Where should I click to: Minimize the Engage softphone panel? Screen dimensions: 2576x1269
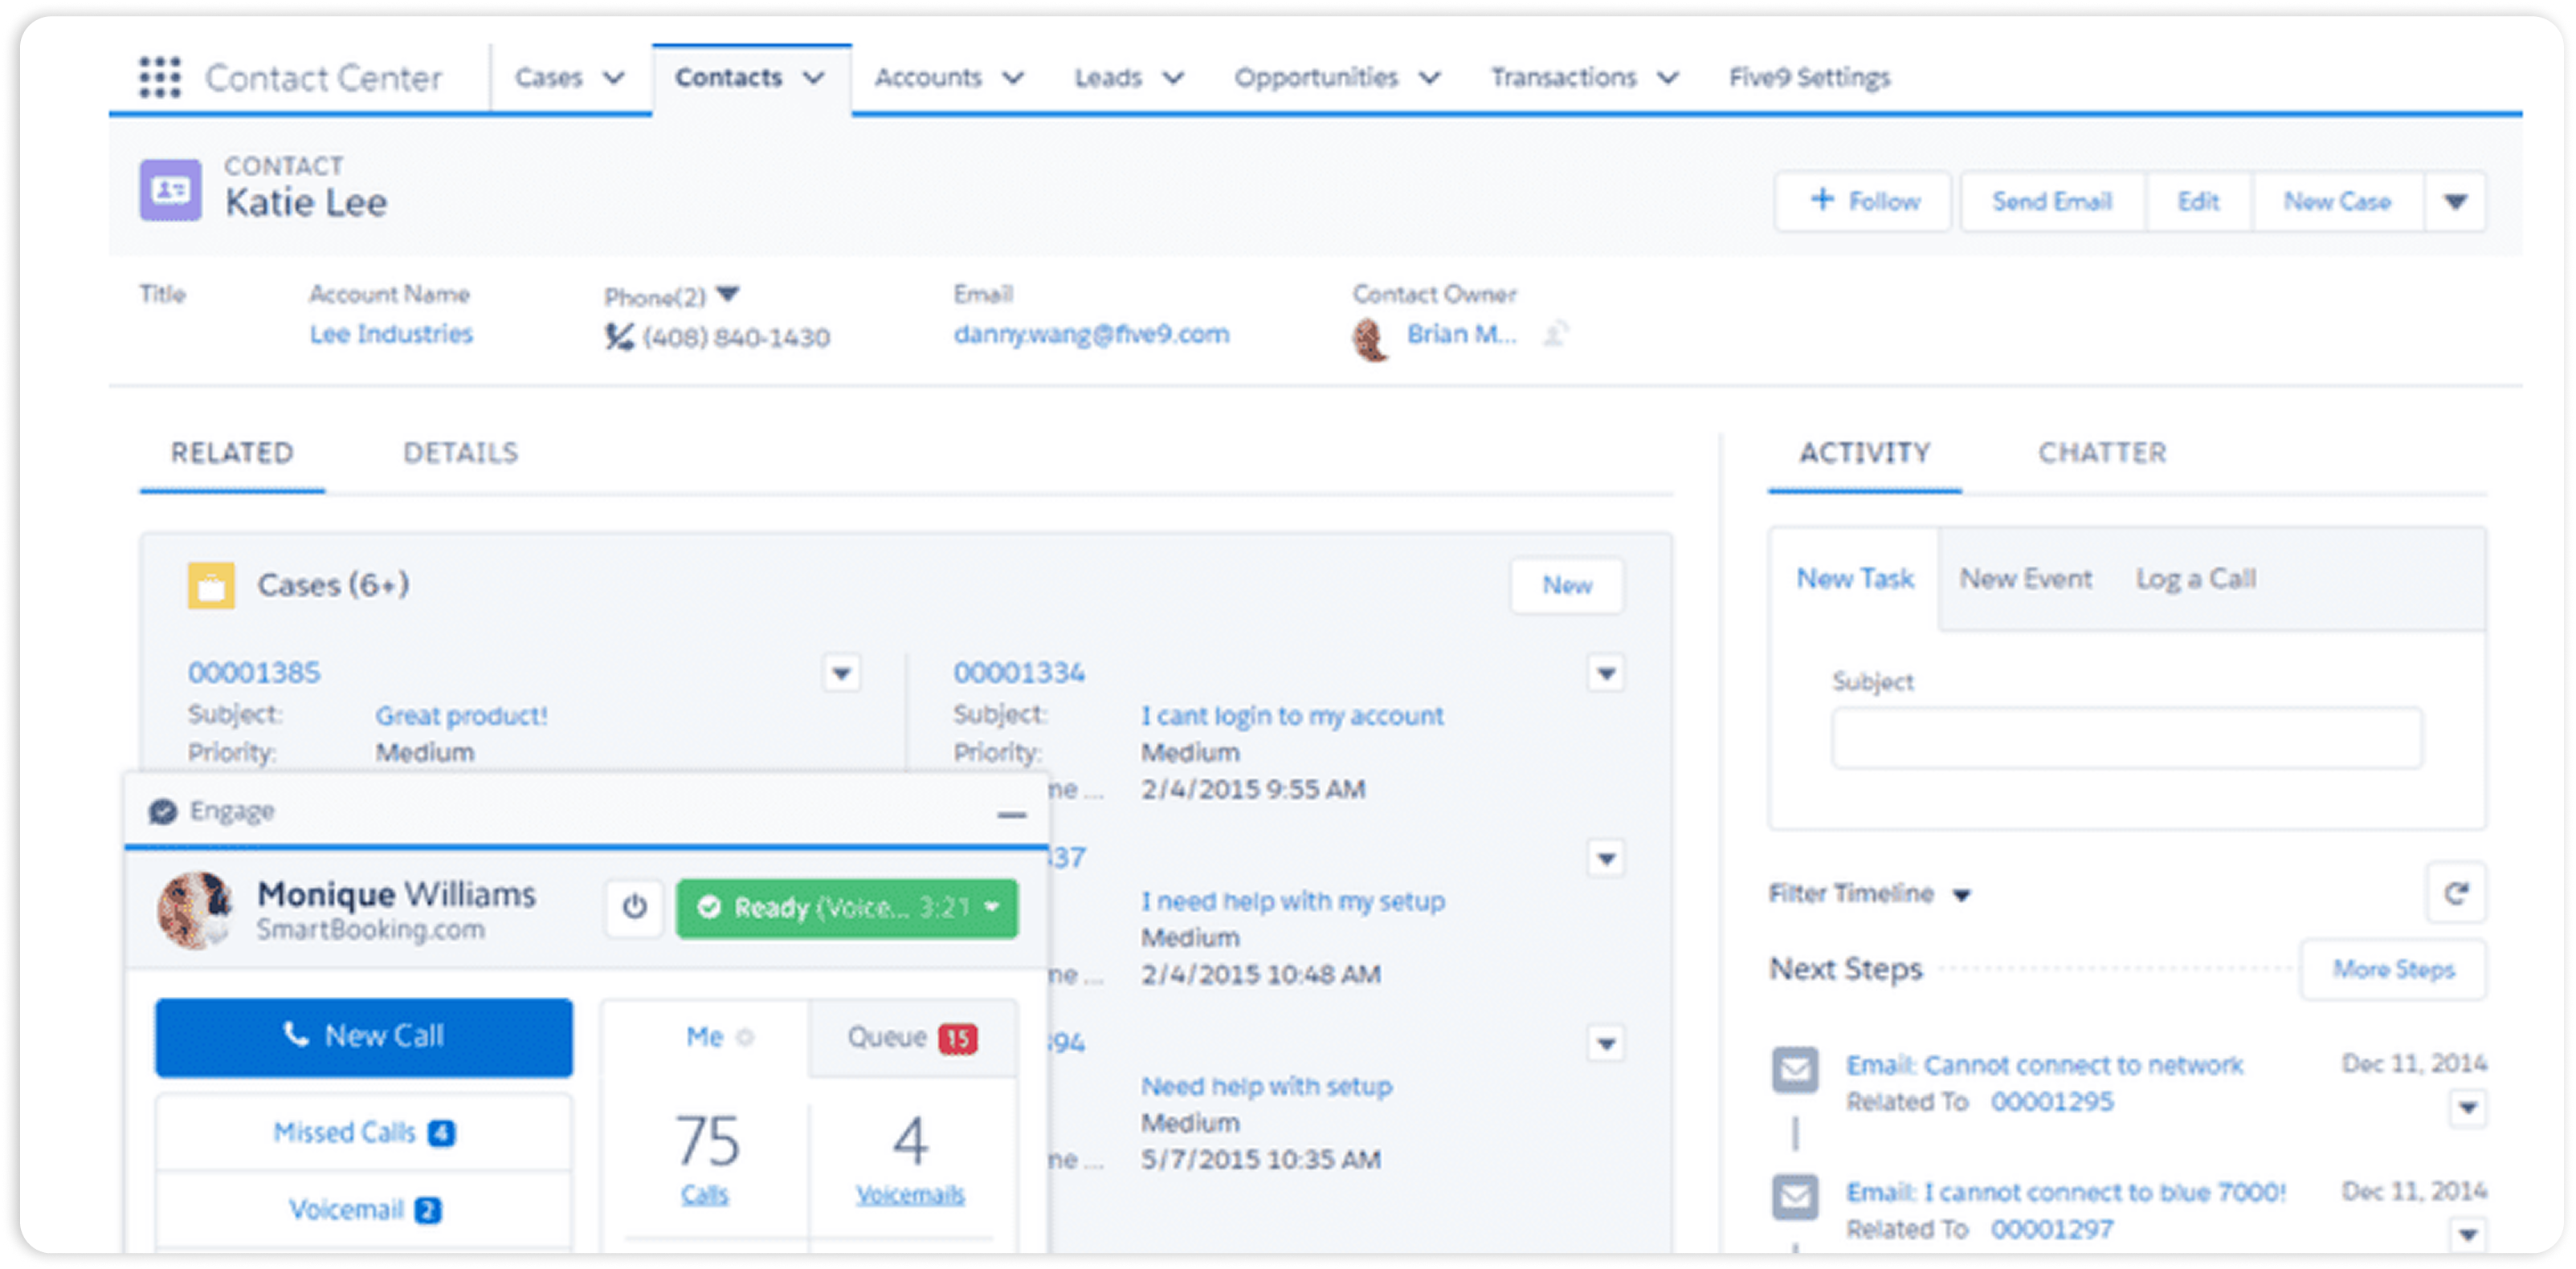coord(1011,815)
